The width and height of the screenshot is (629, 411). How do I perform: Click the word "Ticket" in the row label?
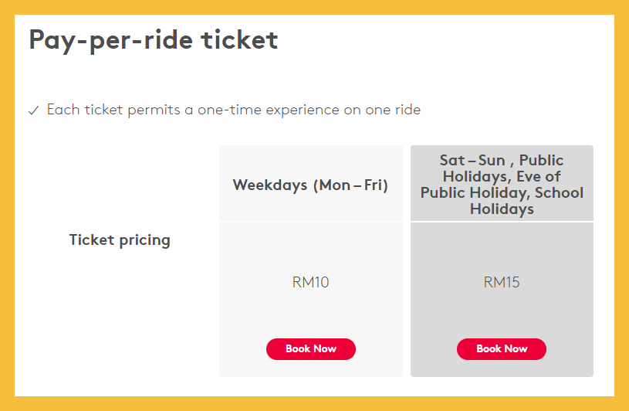92,240
